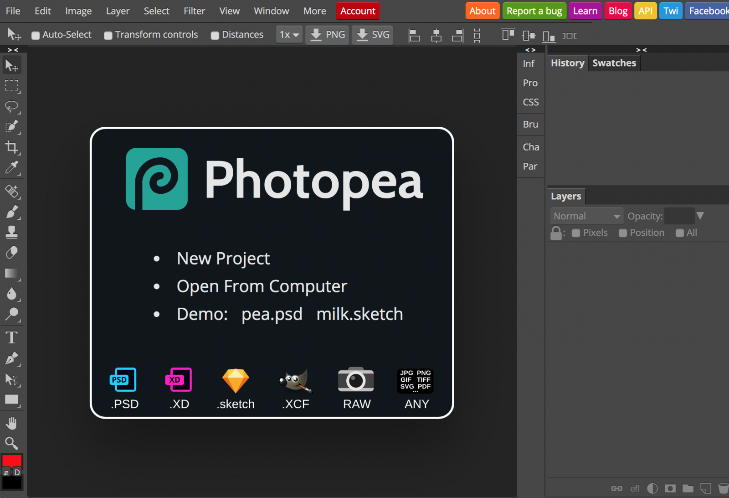Select the Pen tool
Screen dimensions: 729x498
12,358
